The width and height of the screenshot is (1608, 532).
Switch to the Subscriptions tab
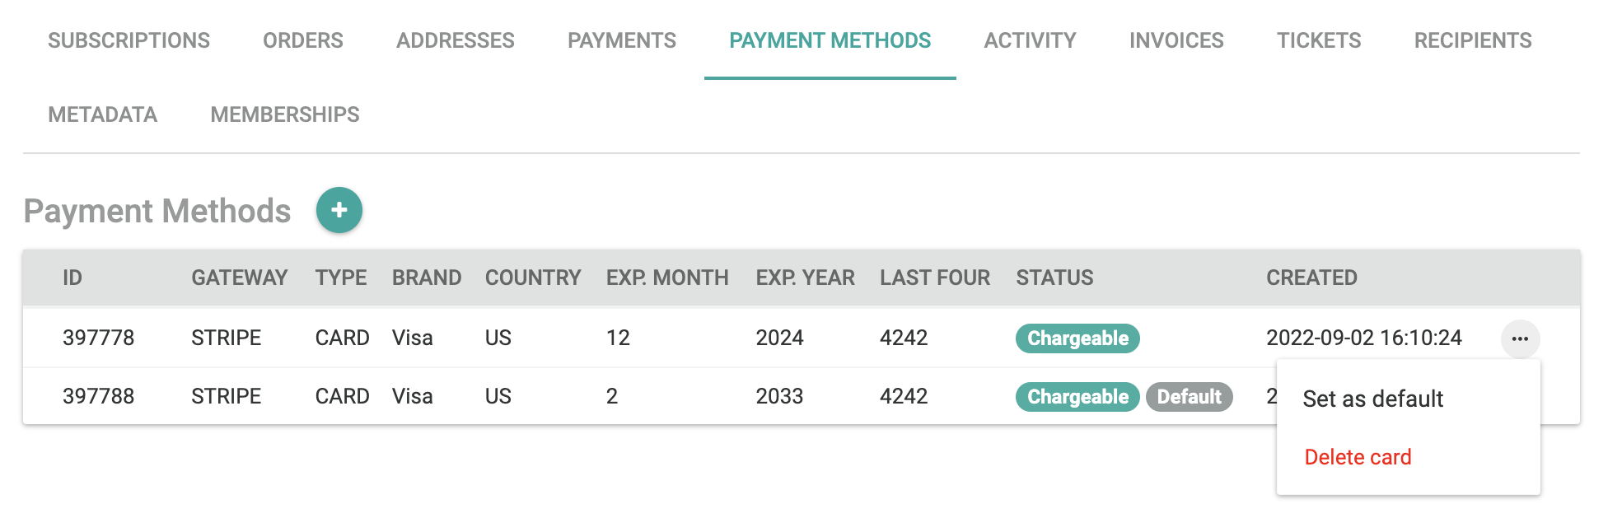[129, 40]
